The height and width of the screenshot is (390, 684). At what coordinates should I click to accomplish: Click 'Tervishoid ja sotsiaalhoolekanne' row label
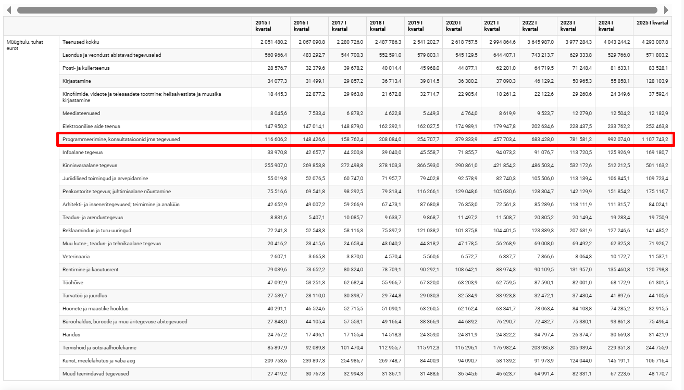click(99, 348)
